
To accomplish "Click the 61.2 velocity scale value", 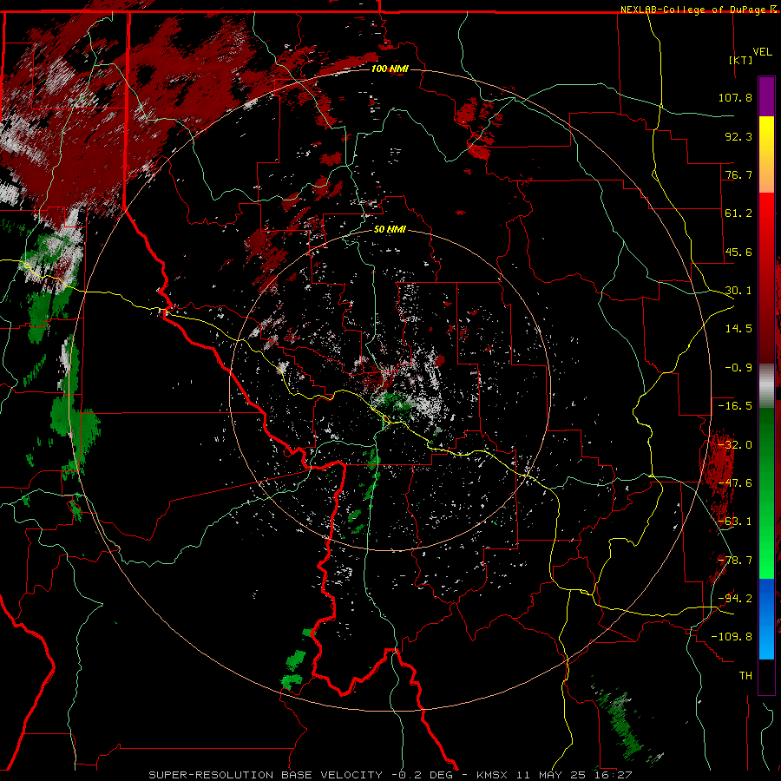I will click(738, 213).
